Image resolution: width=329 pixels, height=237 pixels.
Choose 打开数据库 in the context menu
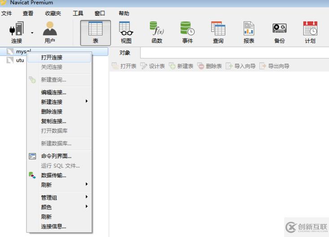(x=59, y=131)
